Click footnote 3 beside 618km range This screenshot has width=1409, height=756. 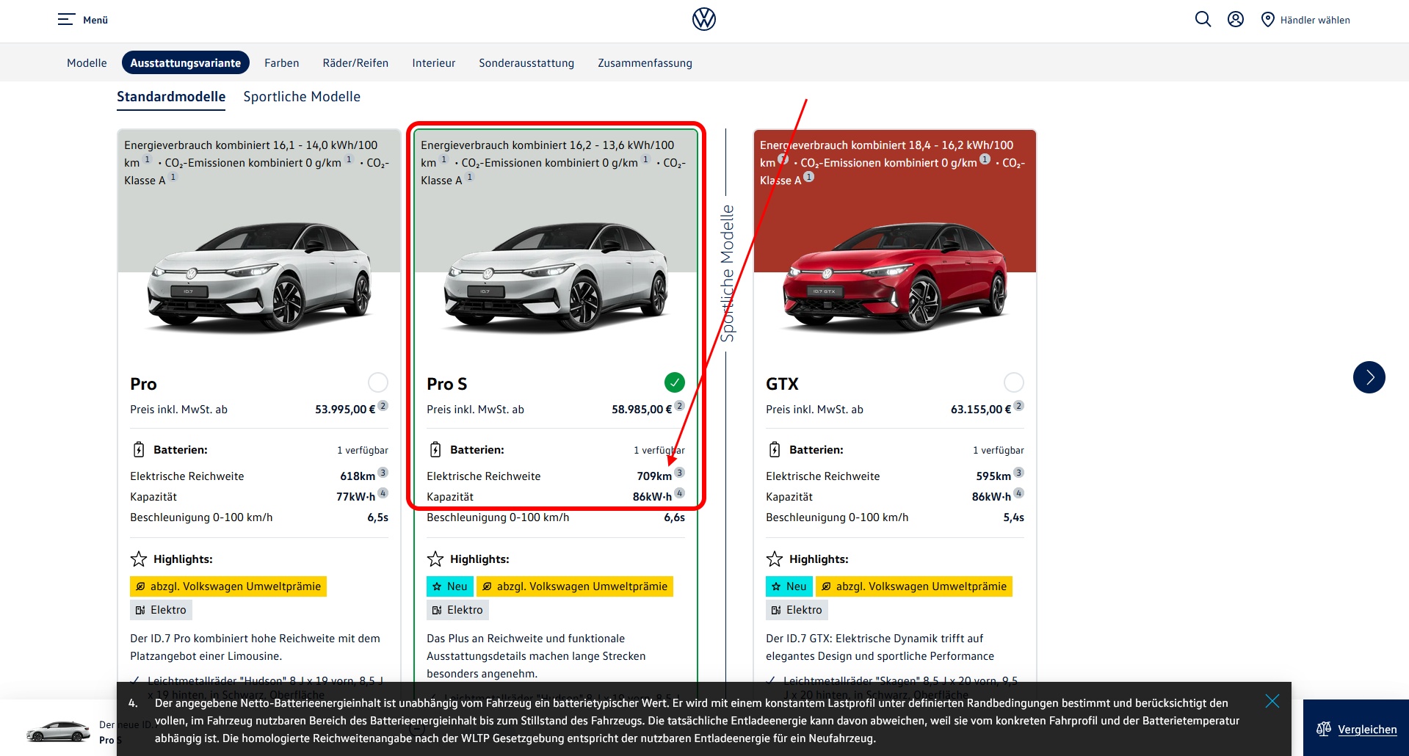[x=383, y=473]
